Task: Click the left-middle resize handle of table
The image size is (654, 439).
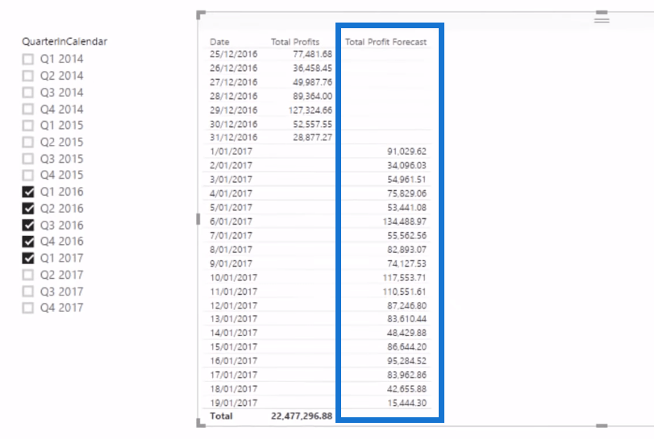Action: [198, 219]
